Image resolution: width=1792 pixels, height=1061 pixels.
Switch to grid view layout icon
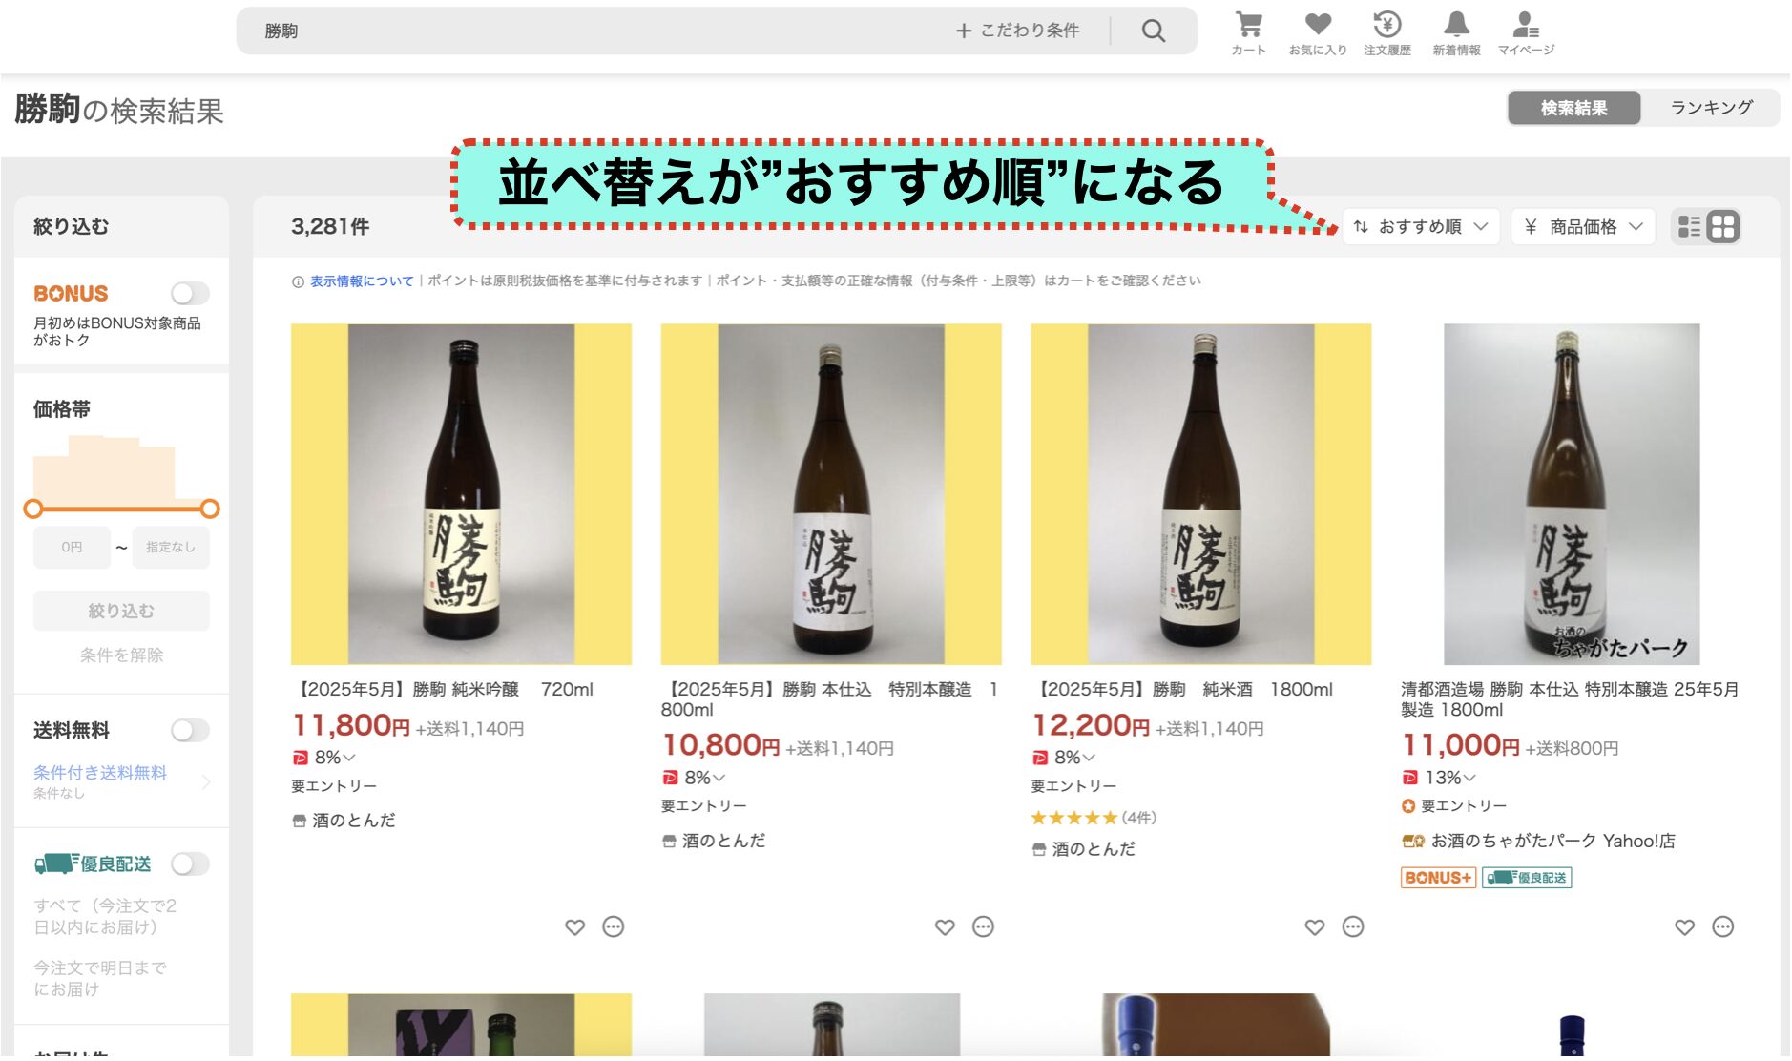1723,227
